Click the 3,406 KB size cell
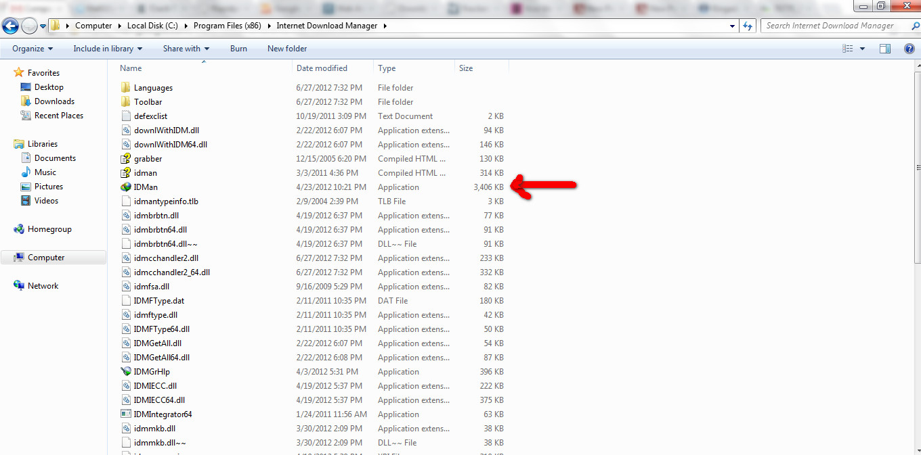The width and height of the screenshot is (921, 455). [x=488, y=187]
